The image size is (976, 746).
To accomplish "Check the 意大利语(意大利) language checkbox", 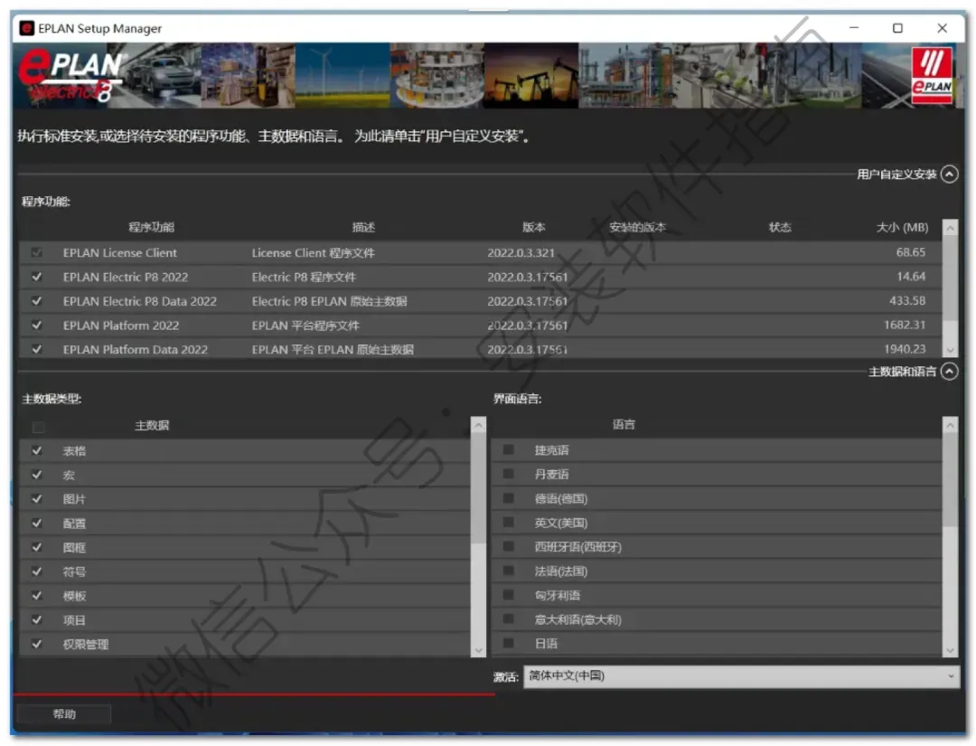I will pyautogui.click(x=509, y=619).
